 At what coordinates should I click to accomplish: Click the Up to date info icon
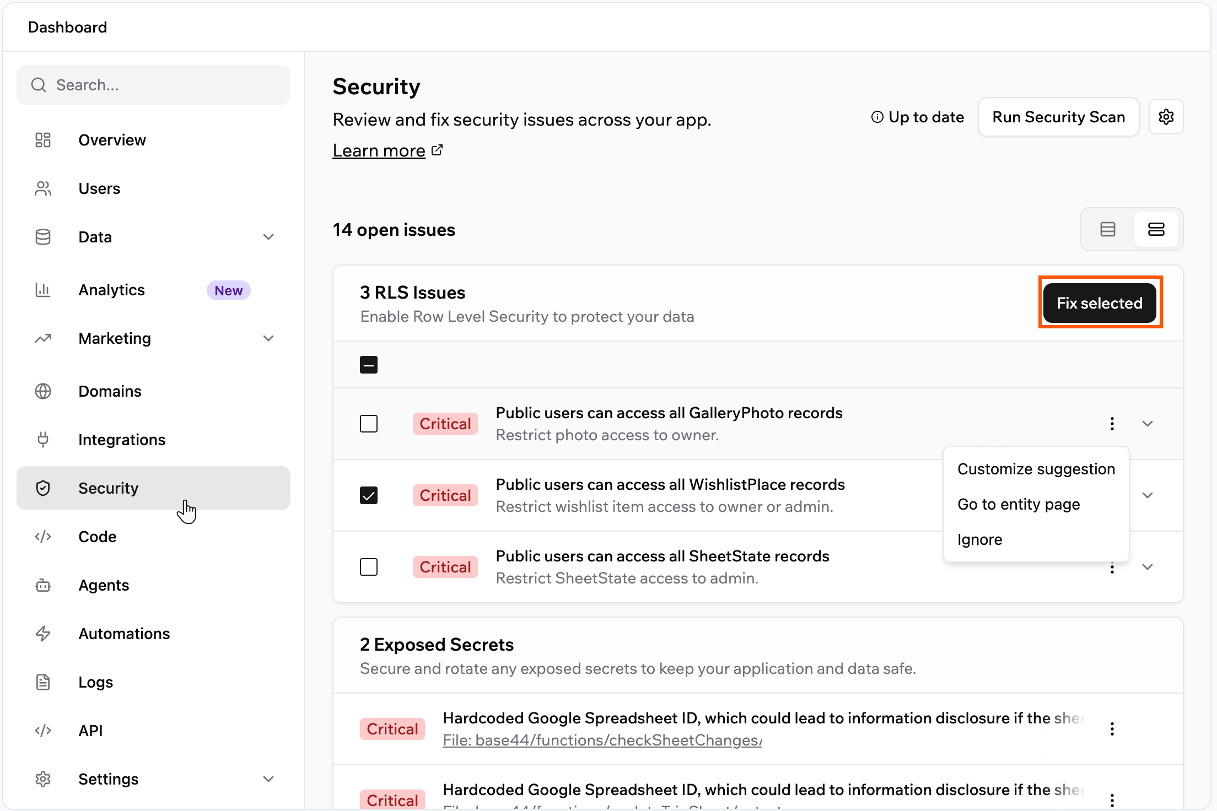[877, 117]
